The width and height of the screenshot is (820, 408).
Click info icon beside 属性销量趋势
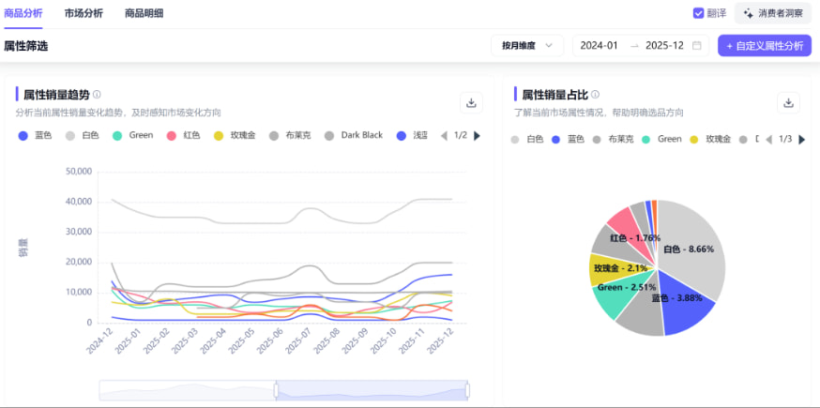[97, 95]
